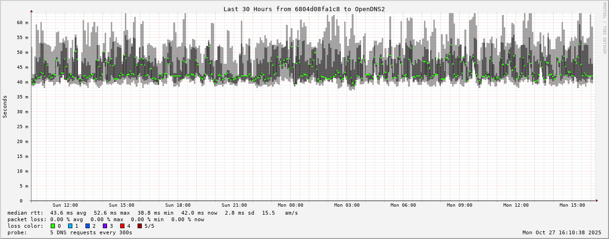
Task: Click the probe line '5 DNS requests every 300s'
Action: click(x=91, y=232)
